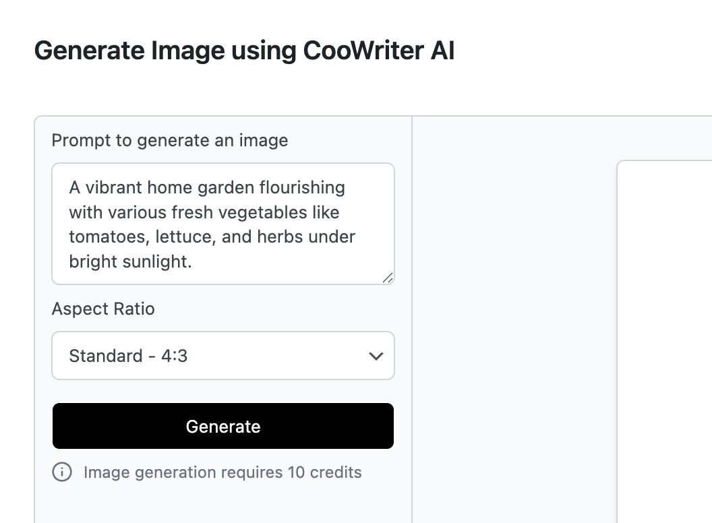Click the empty image preview panel

click(x=664, y=337)
